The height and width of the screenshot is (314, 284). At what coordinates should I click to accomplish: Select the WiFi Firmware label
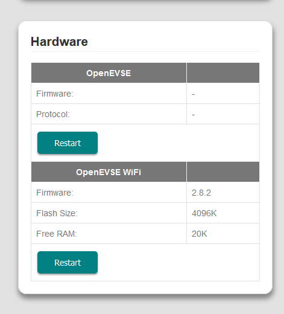pos(55,193)
